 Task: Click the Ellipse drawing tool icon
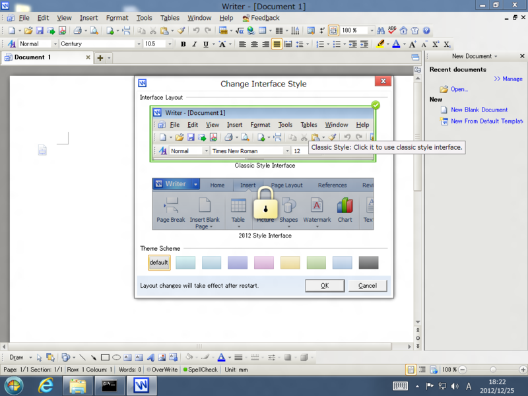pos(117,357)
